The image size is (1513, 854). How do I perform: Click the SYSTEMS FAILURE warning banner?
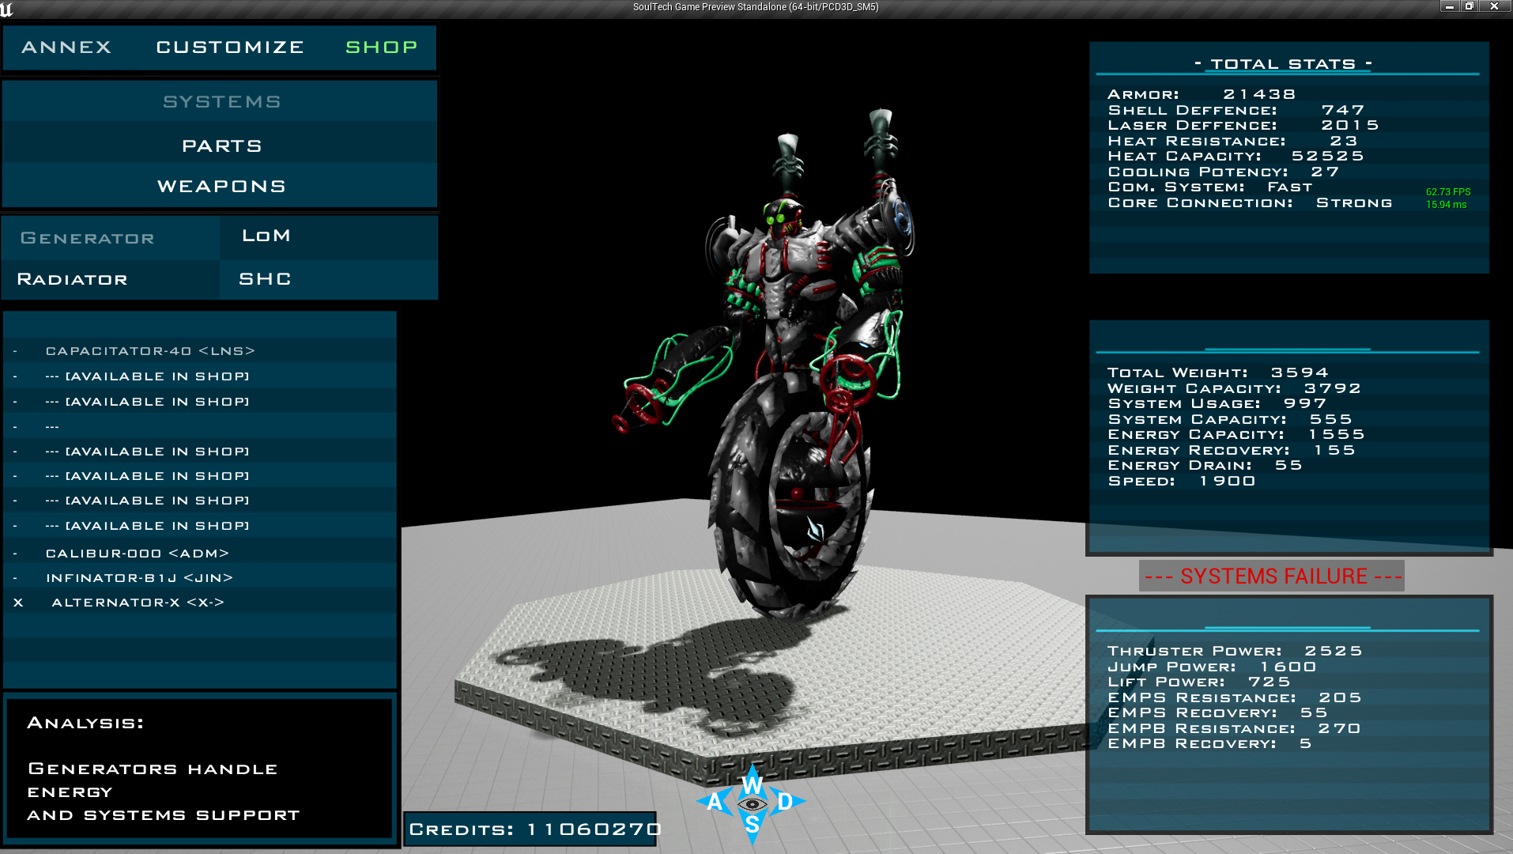click(x=1271, y=576)
